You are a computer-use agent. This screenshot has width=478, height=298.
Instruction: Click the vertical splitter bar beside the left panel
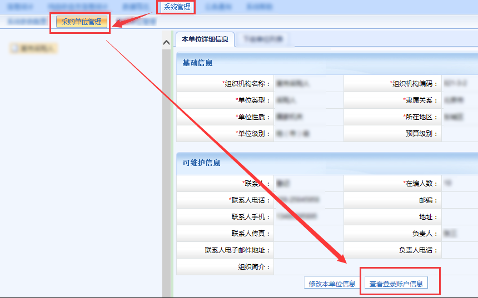[x=166, y=166]
